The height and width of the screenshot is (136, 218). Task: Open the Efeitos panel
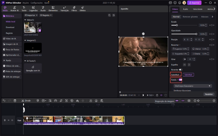coord(83,9)
